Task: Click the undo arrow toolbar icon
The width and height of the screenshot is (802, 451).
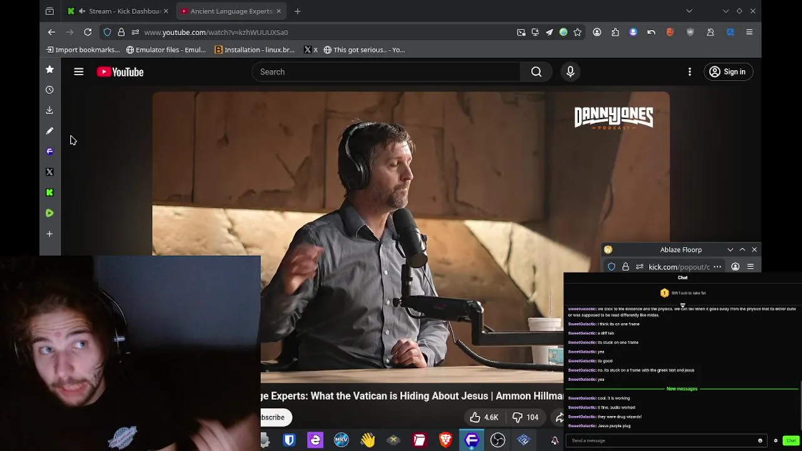Action: 652,32
